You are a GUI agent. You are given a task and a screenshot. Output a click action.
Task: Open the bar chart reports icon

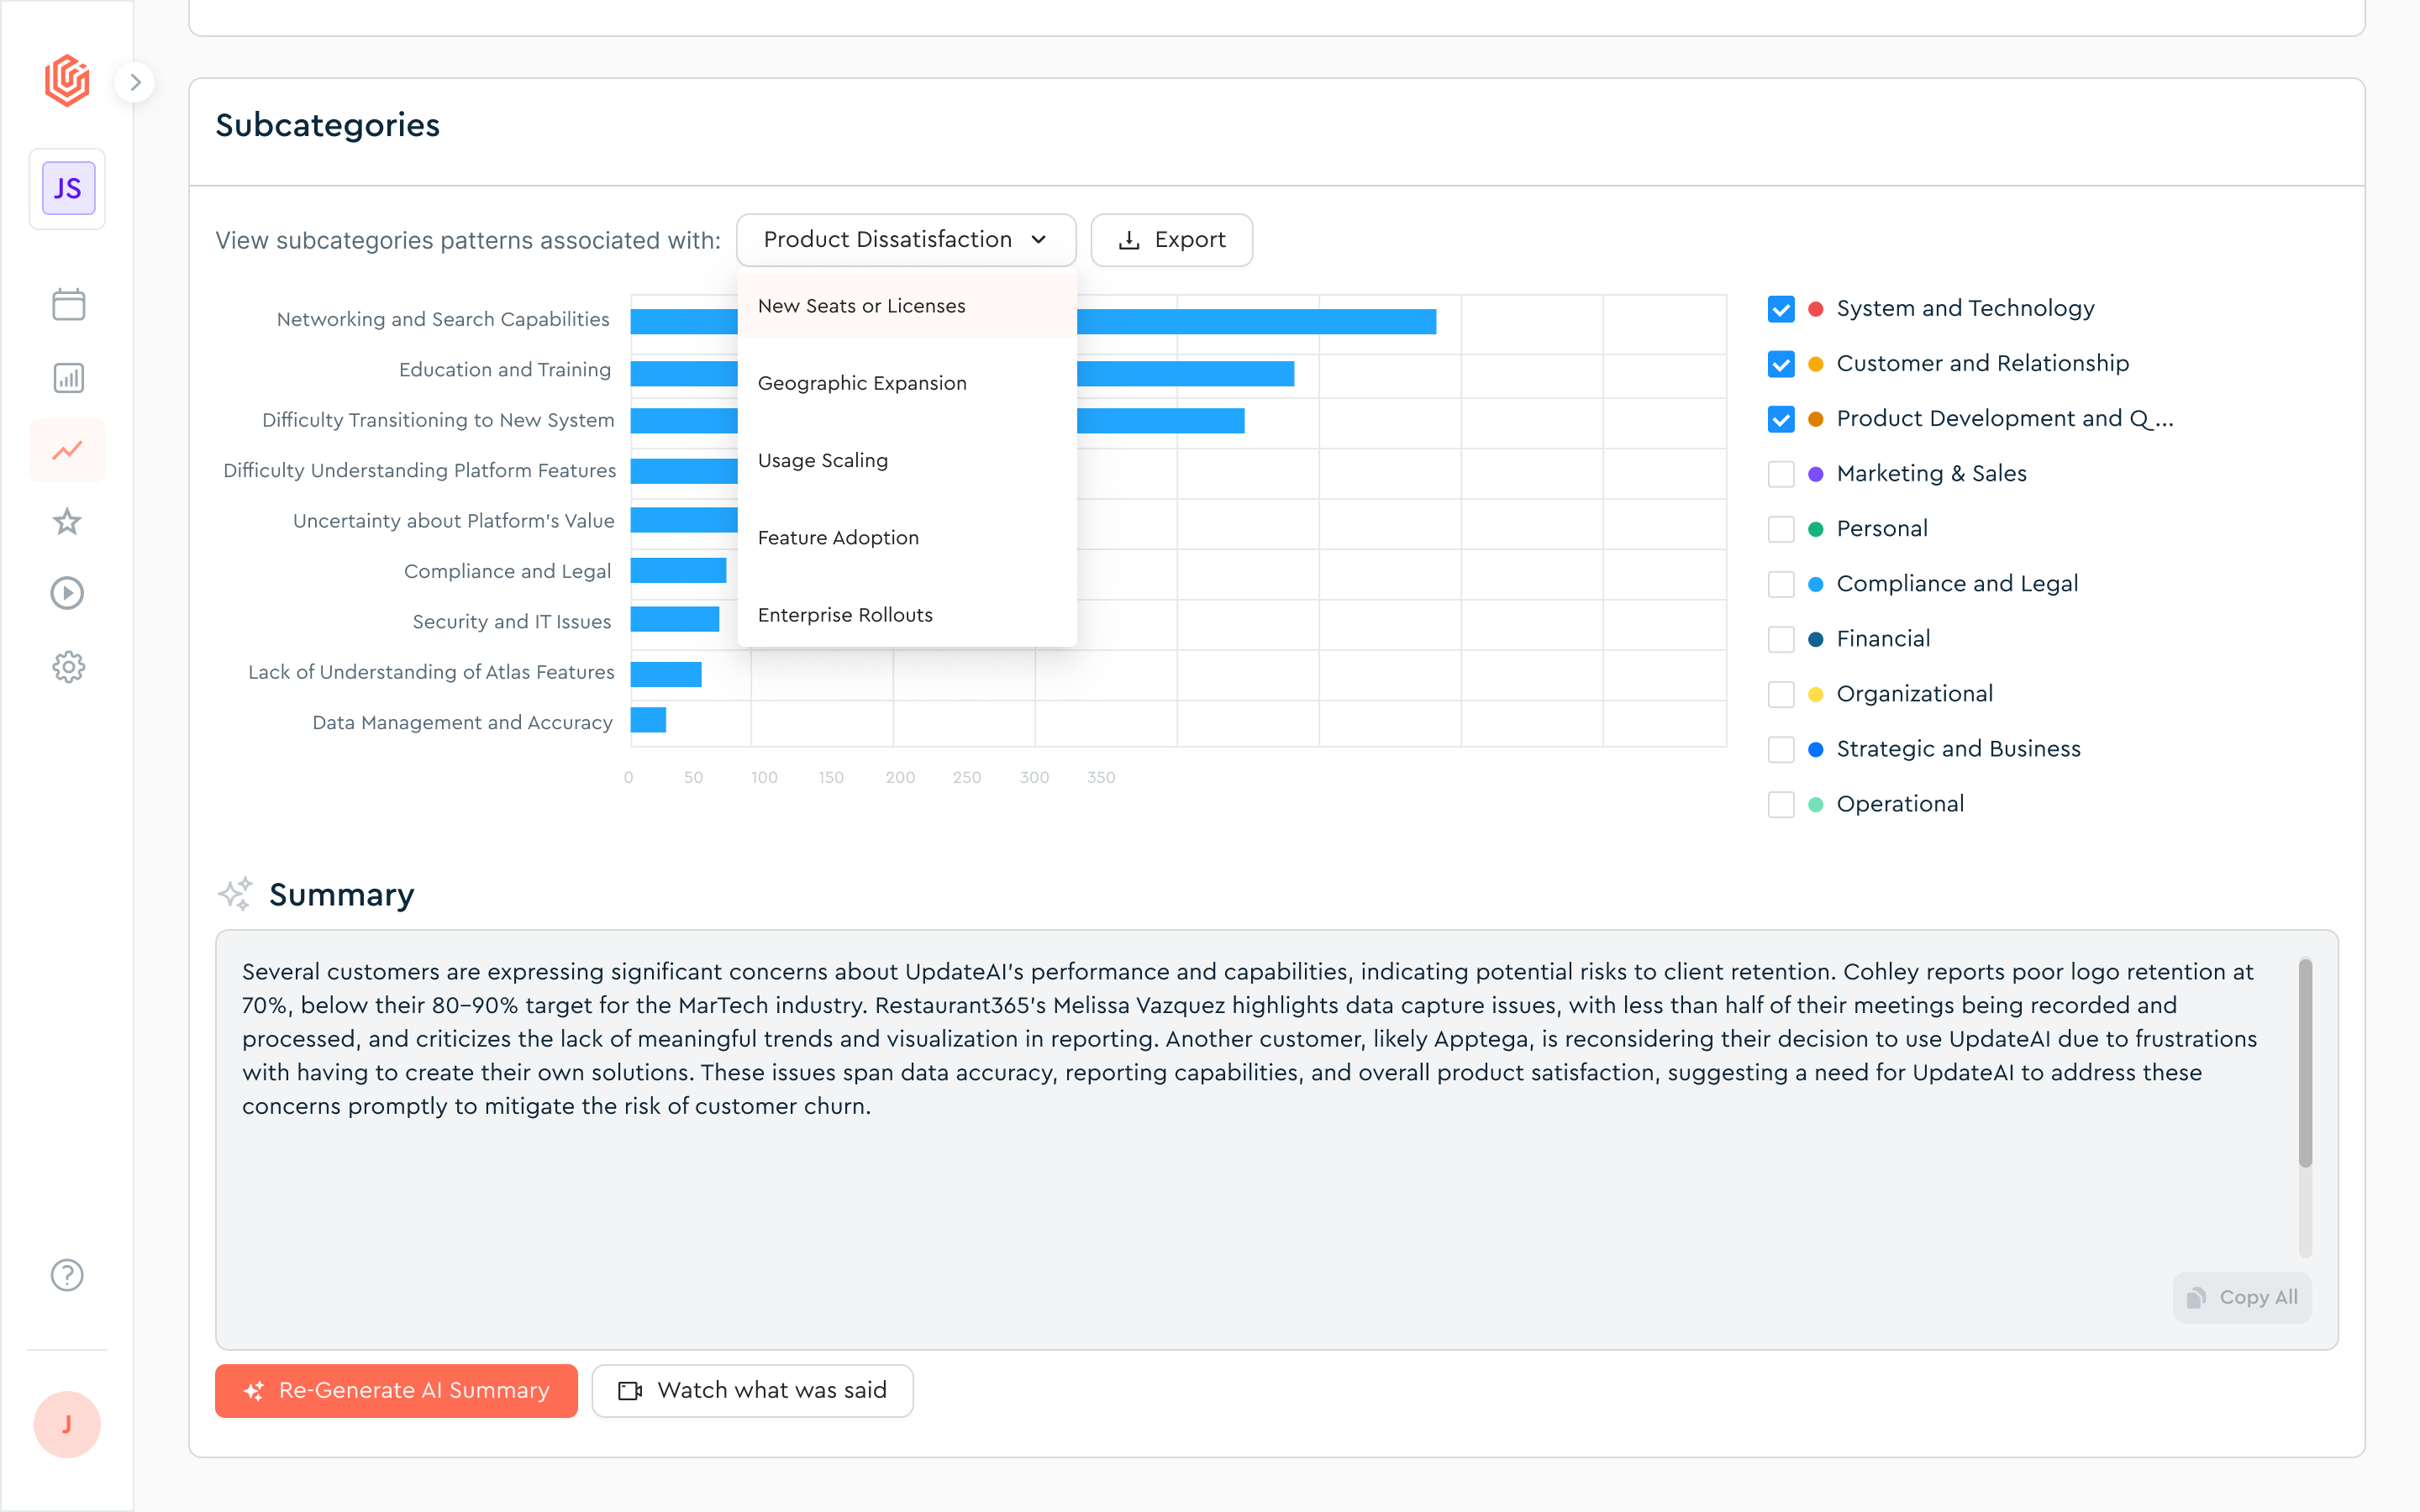68,378
